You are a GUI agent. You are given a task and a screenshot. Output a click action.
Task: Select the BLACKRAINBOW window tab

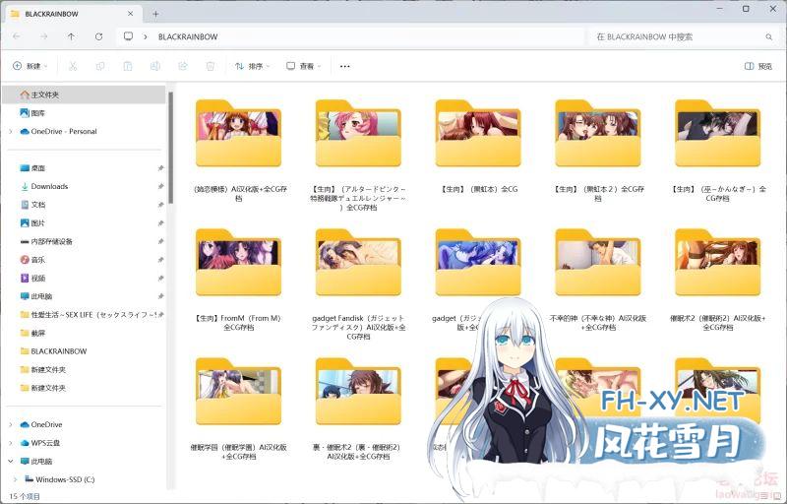click(x=73, y=14)
